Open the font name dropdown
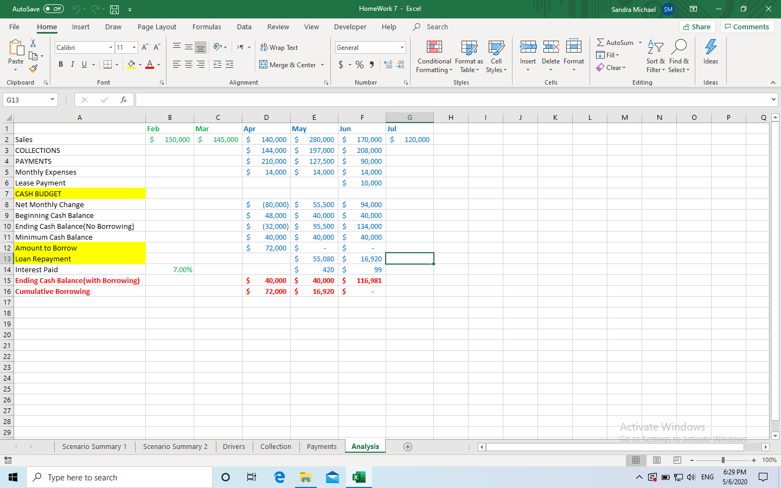Viewport: 781px width, 488px height. pos(111,48)
